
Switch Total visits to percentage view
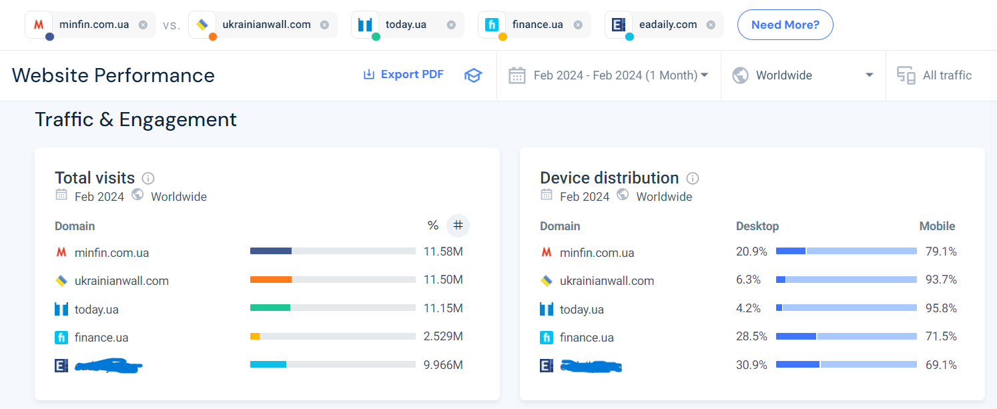click(433, 226)
